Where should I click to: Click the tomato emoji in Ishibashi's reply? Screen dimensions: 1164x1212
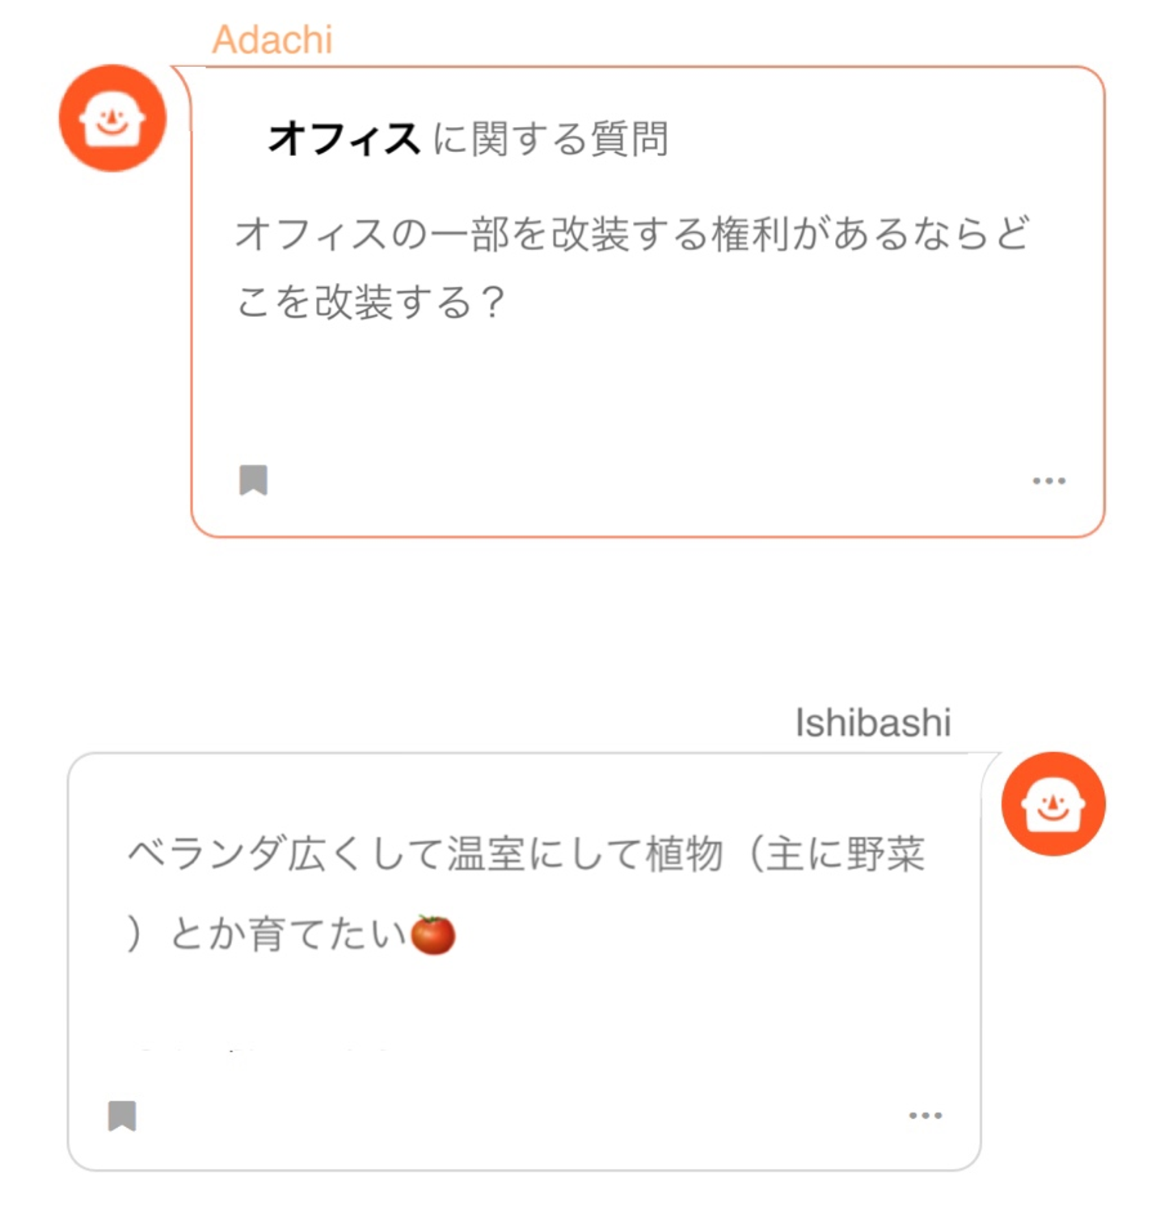click(x=433, y=935)
